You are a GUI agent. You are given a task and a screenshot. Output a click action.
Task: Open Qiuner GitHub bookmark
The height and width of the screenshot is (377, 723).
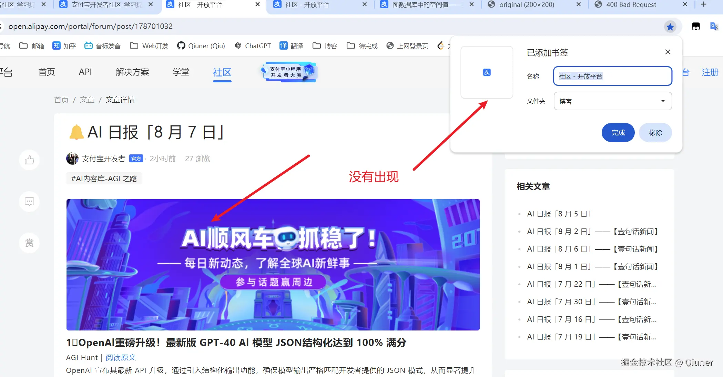tap(201, 46)
